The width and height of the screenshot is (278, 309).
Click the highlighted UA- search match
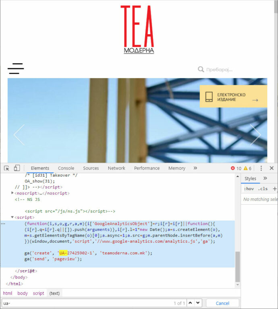click(63, 253)
